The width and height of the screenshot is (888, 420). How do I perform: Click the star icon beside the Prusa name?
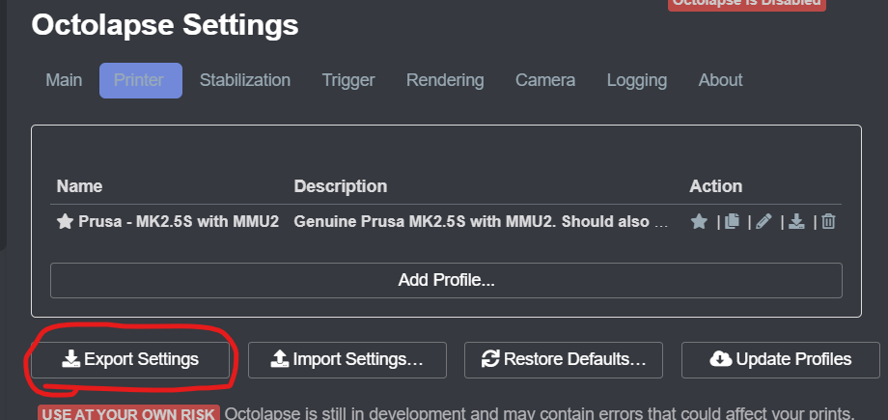pyautogui.click(x=65, y=222)
